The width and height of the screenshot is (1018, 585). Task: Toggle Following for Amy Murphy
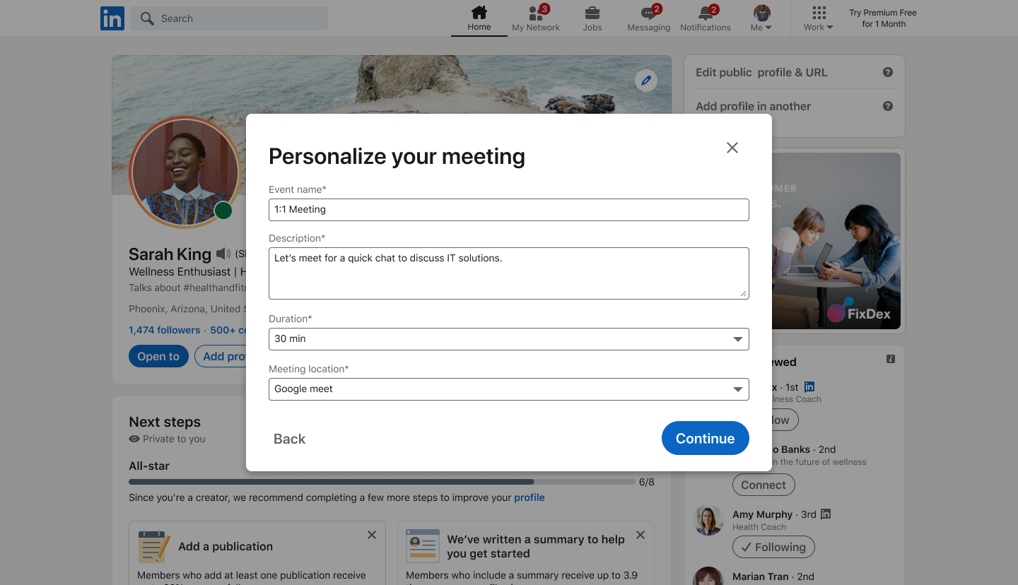(x=773, y=547)
